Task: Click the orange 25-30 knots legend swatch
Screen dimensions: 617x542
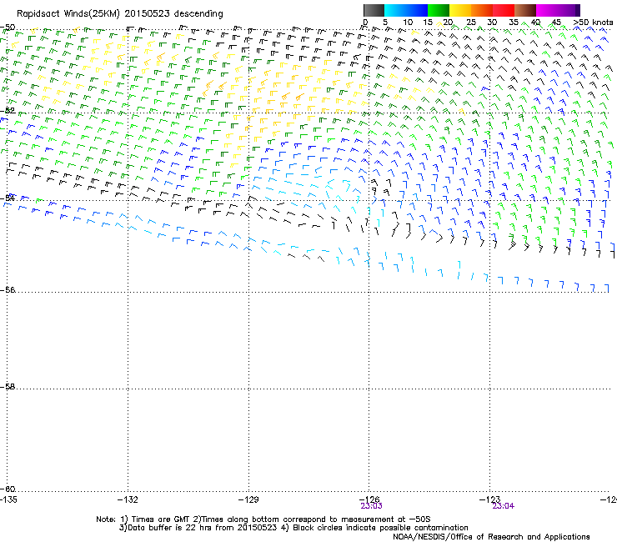Action: pyautogui.click(x=482, y=10)
